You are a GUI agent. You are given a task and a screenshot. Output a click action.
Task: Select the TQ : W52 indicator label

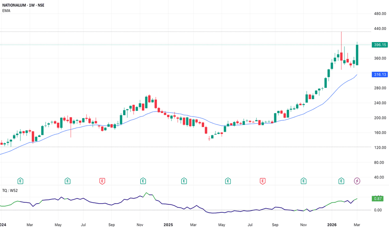10,190
